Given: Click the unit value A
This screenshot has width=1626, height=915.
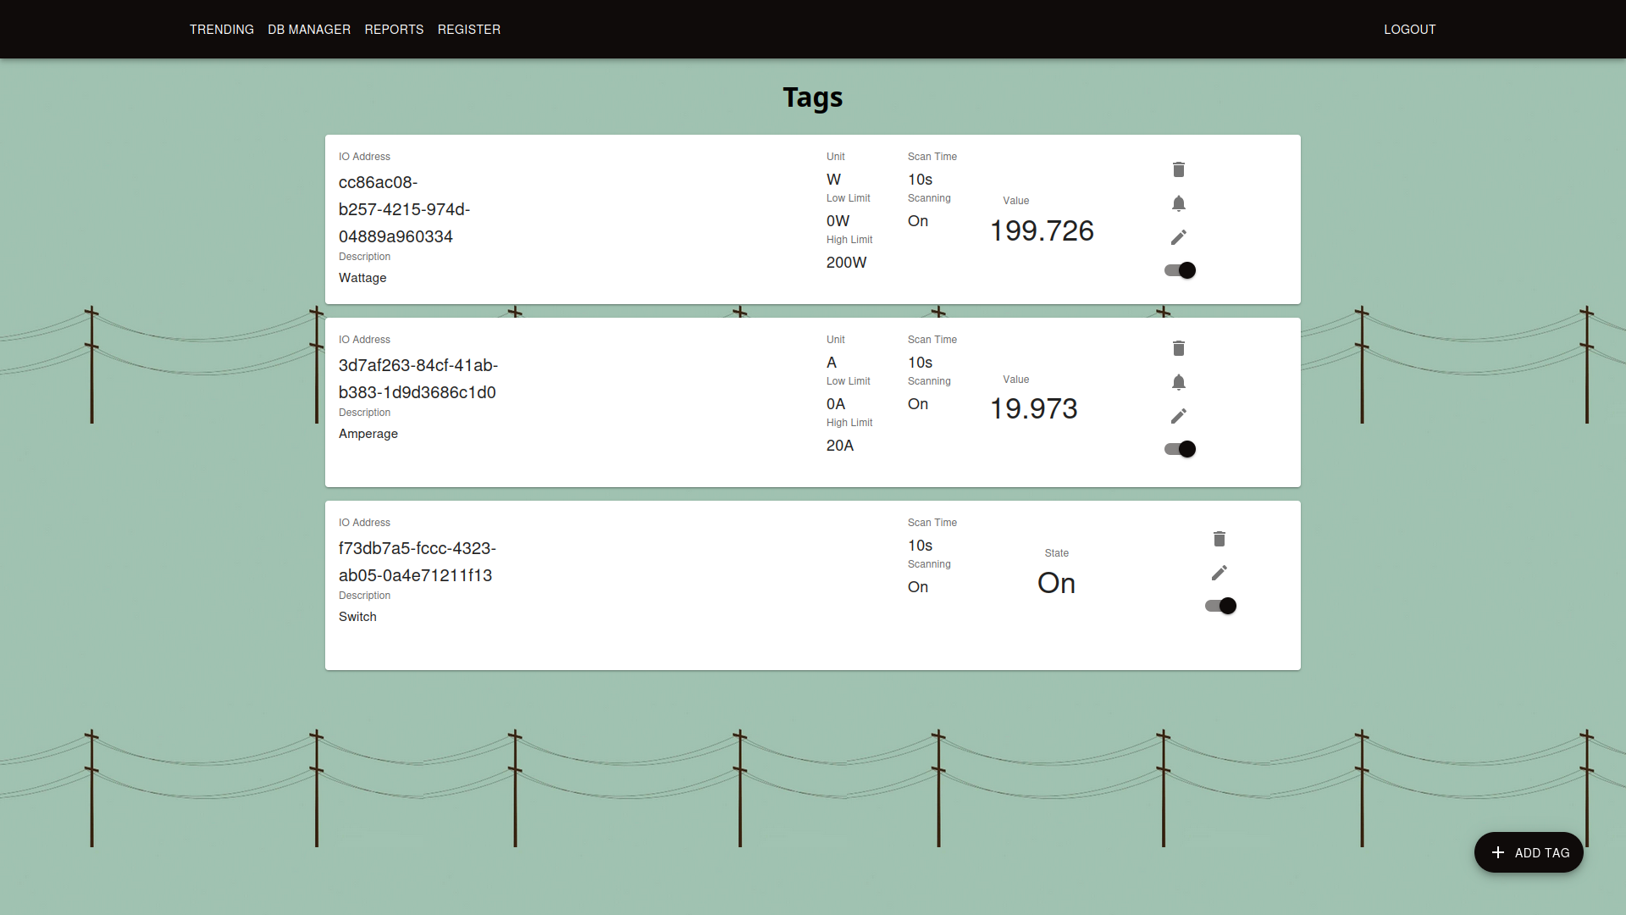Looking at the screenshot, I should (832, 363).
